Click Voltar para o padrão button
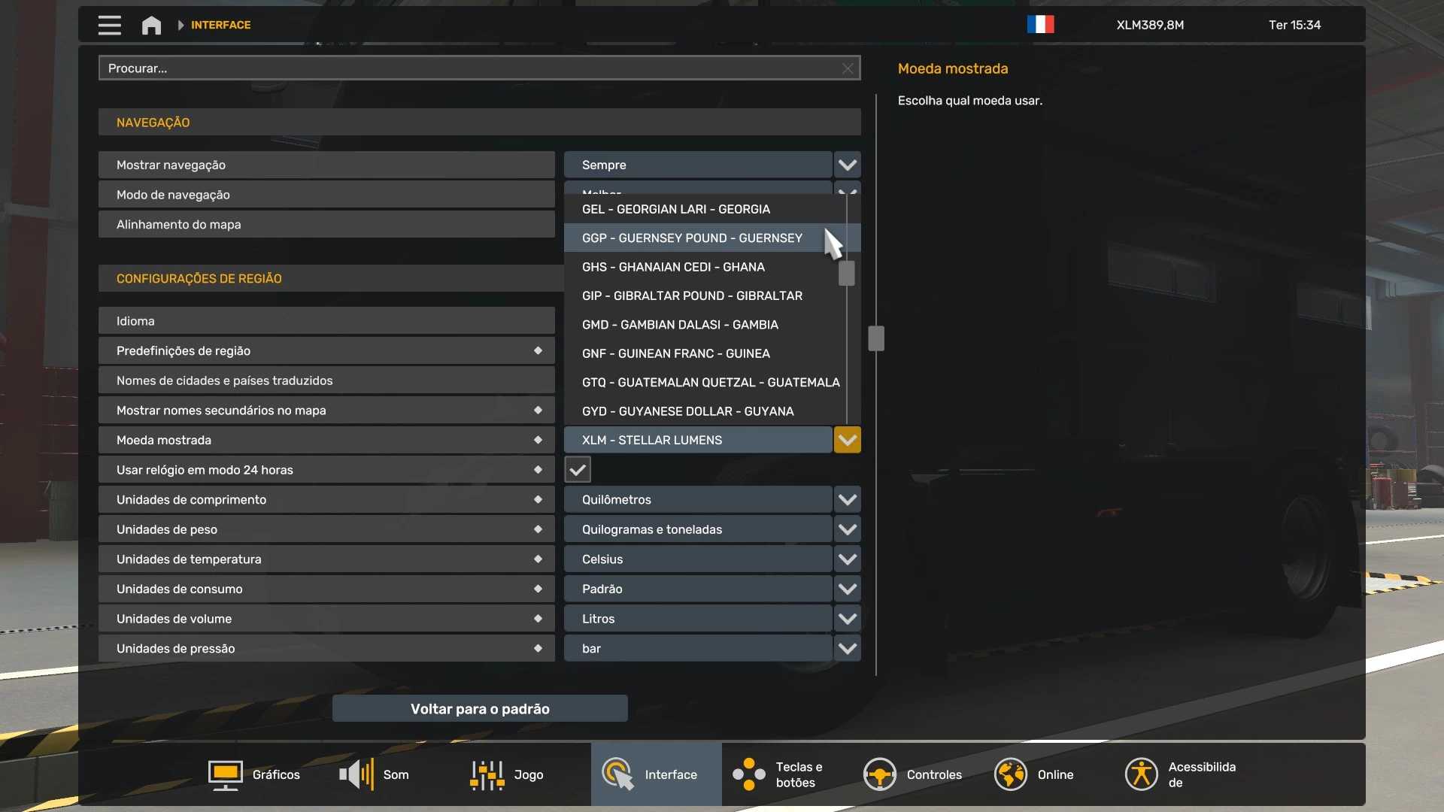Viewport: 1444px width, 812px height. click(480, 708)
